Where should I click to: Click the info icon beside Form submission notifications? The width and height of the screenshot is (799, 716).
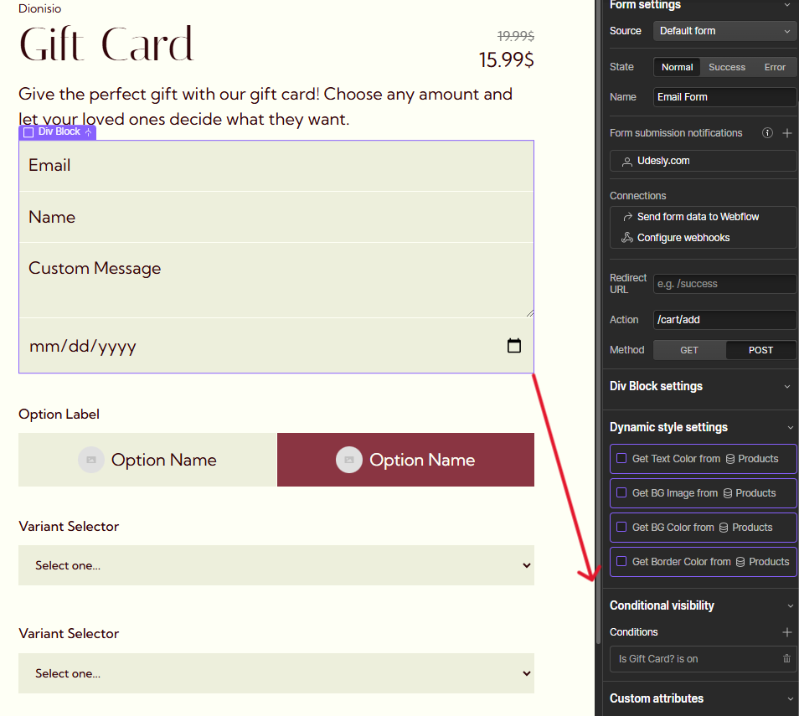[767, 133]
